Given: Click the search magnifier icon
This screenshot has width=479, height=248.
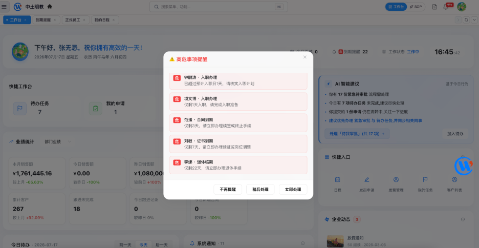Looking at the screenshot, I should [x=156, y=7].
